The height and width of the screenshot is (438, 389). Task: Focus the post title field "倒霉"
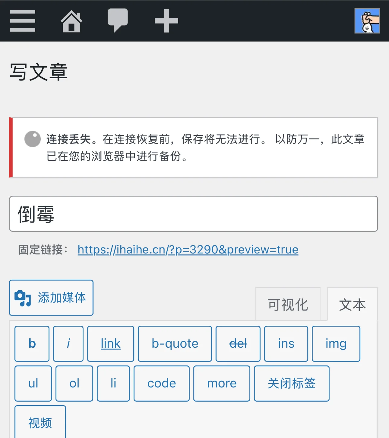tap(194, 214)
